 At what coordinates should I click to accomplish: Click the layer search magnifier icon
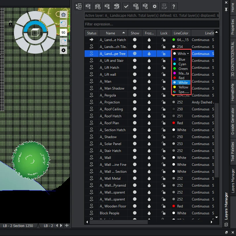click(x=145, y=6)
